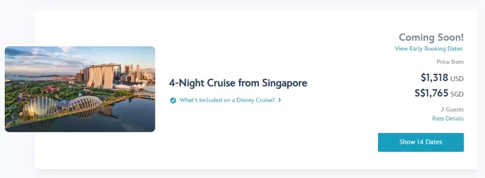Click the 4-Night Cruise from Singapore title
This screenshot has width=485, height=178.
pyautogui.click(x=238, y=83)
